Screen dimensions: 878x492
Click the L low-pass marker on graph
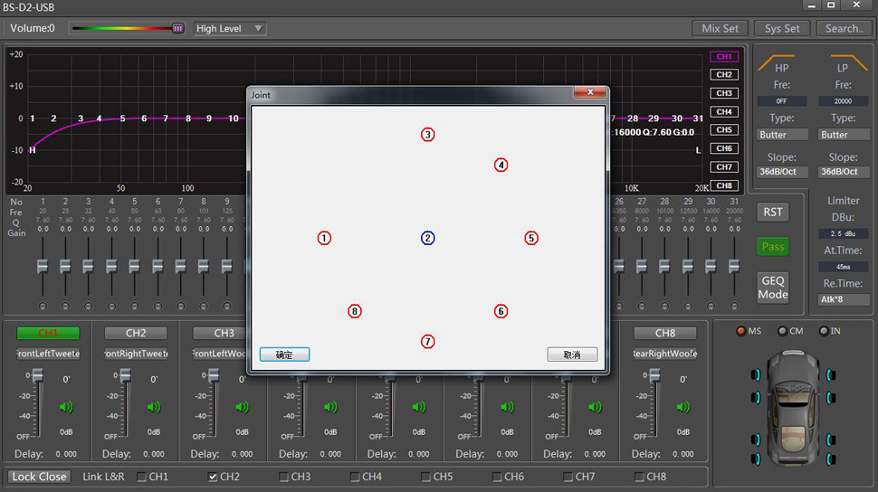(x=698, y=150)
